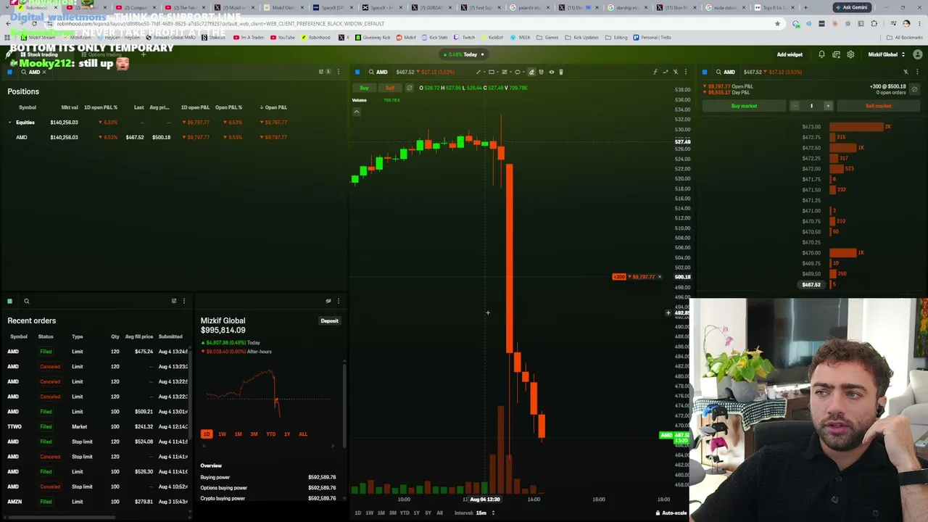This screenshot has width=928, height=522.
Task: Reload the page with browser refresh button
Action: [x=34, y=23]
